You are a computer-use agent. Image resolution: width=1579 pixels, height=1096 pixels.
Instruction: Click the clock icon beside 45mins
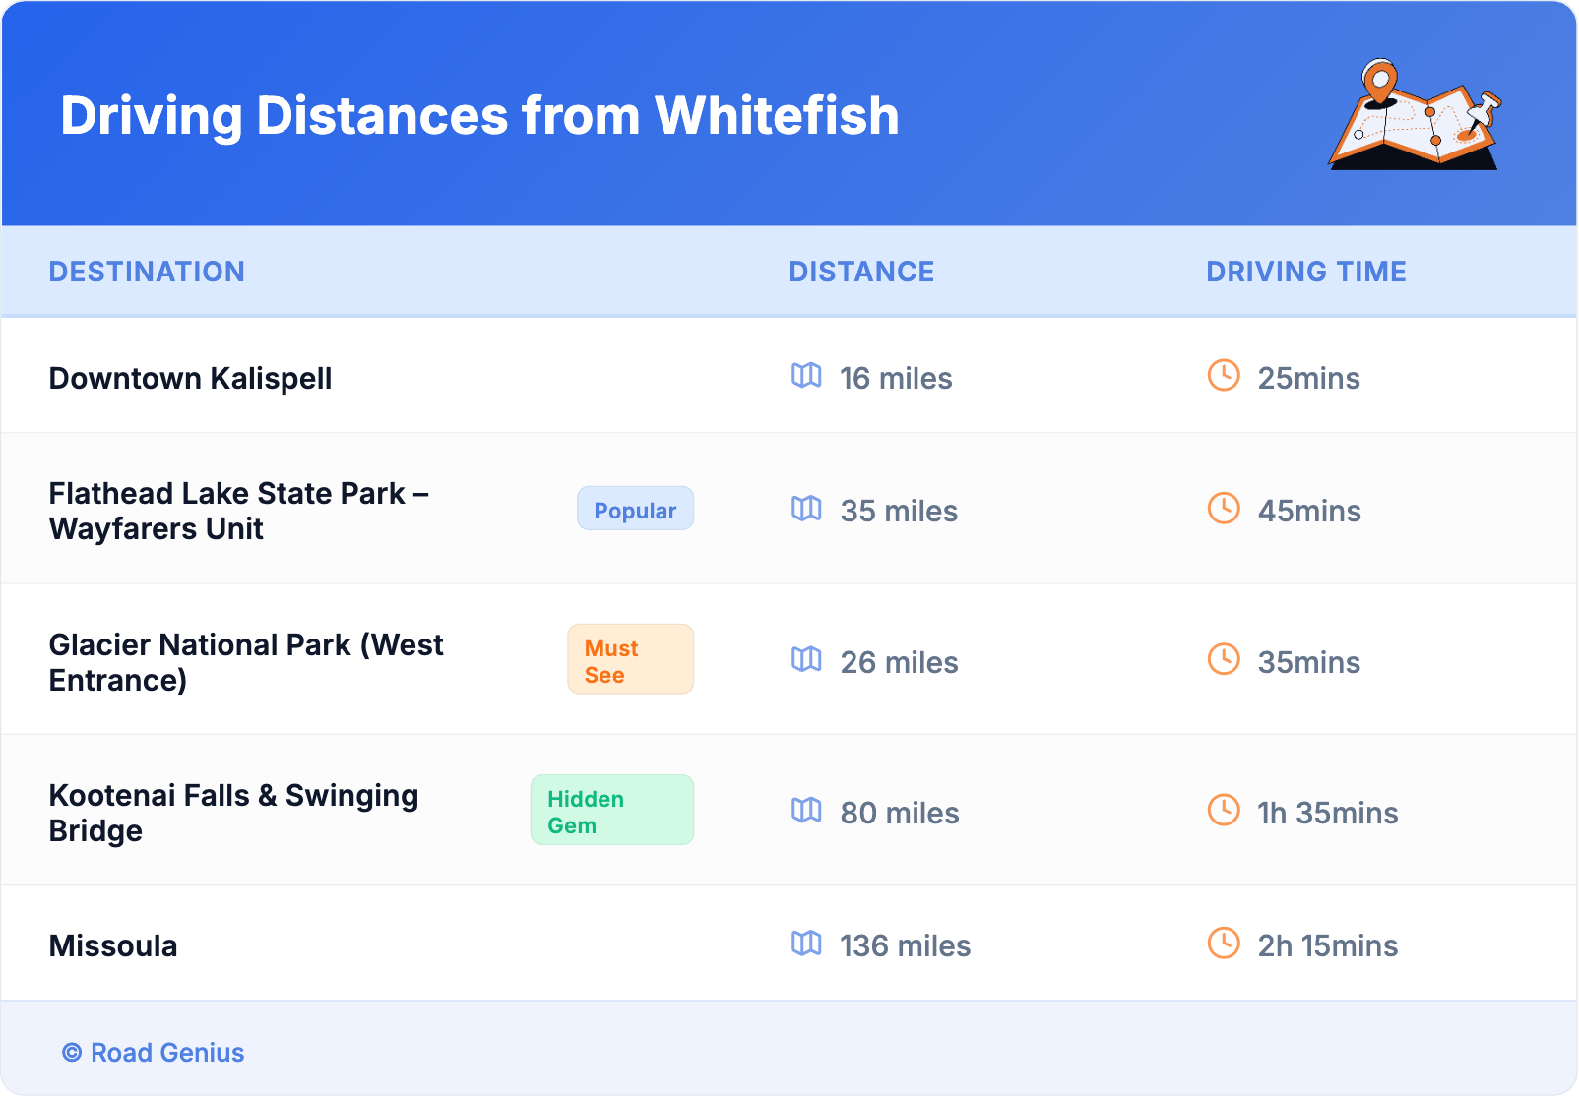(x=1224, y=509)
